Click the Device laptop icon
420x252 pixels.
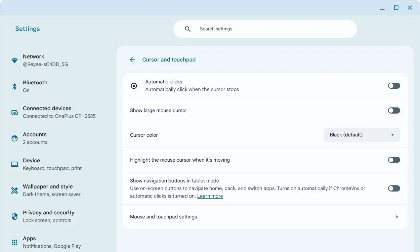click(14, 164)
